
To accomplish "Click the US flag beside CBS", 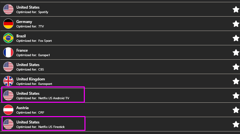I will [x=8, y=67].
